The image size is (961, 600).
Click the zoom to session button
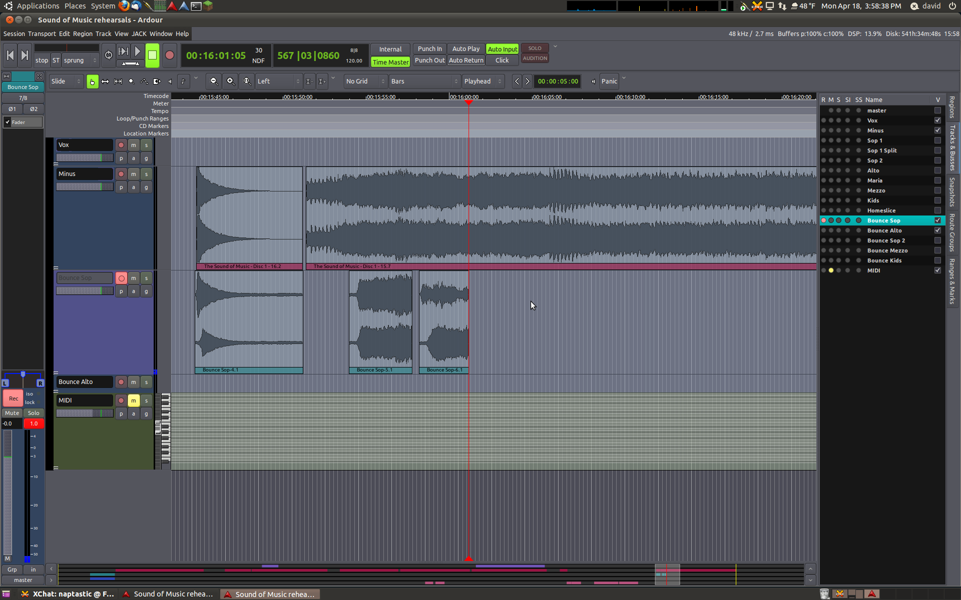(x=247, y=81)
